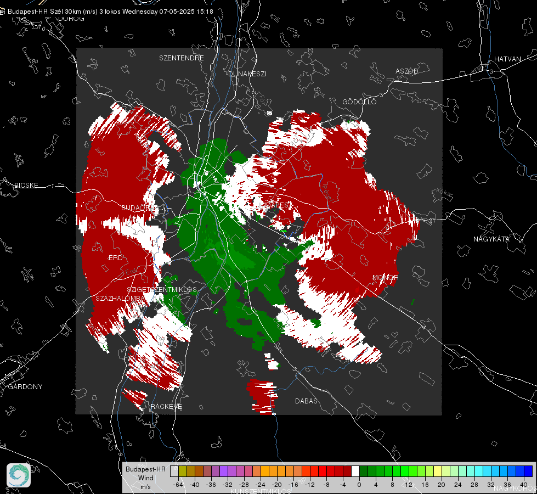The image size is (537, 494).
Task: Click the gray first swatch in the legend
Action: [174, 471]
